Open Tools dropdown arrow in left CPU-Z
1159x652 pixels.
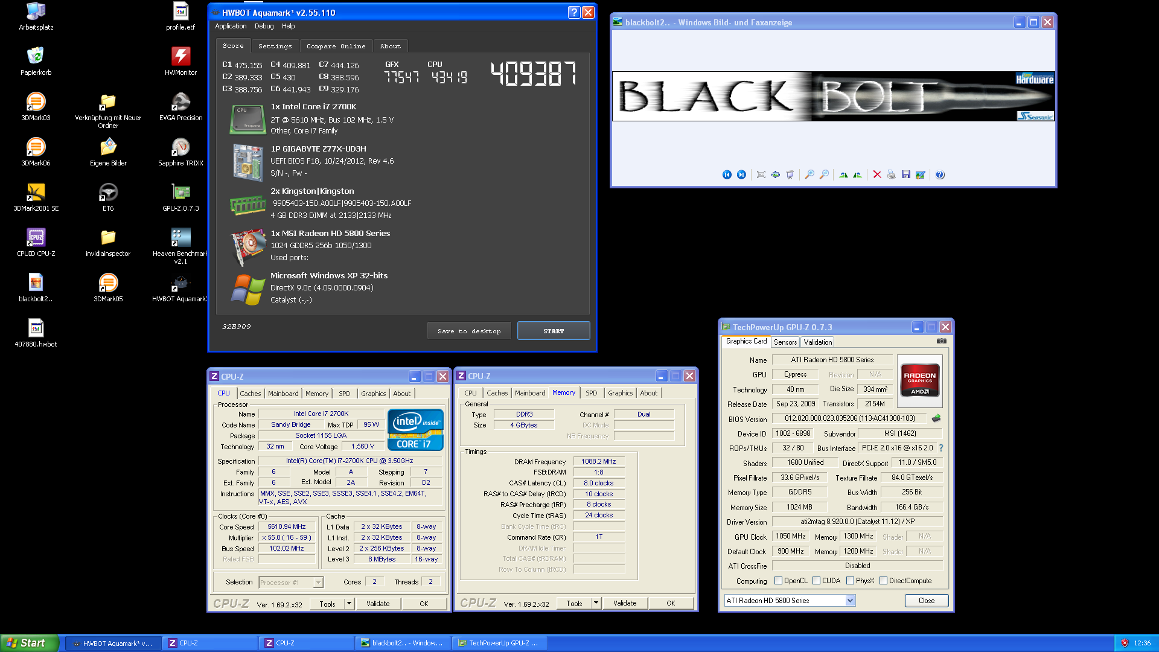click(349, 604)
